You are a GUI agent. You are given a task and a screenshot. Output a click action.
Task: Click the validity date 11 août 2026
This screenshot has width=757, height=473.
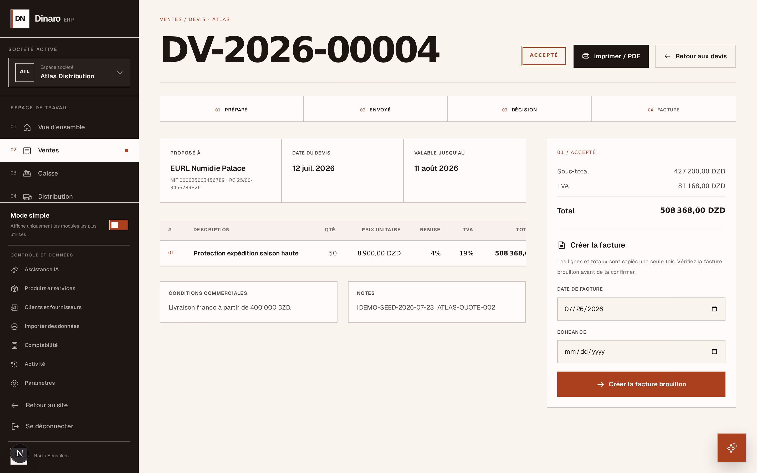(436, 168)
